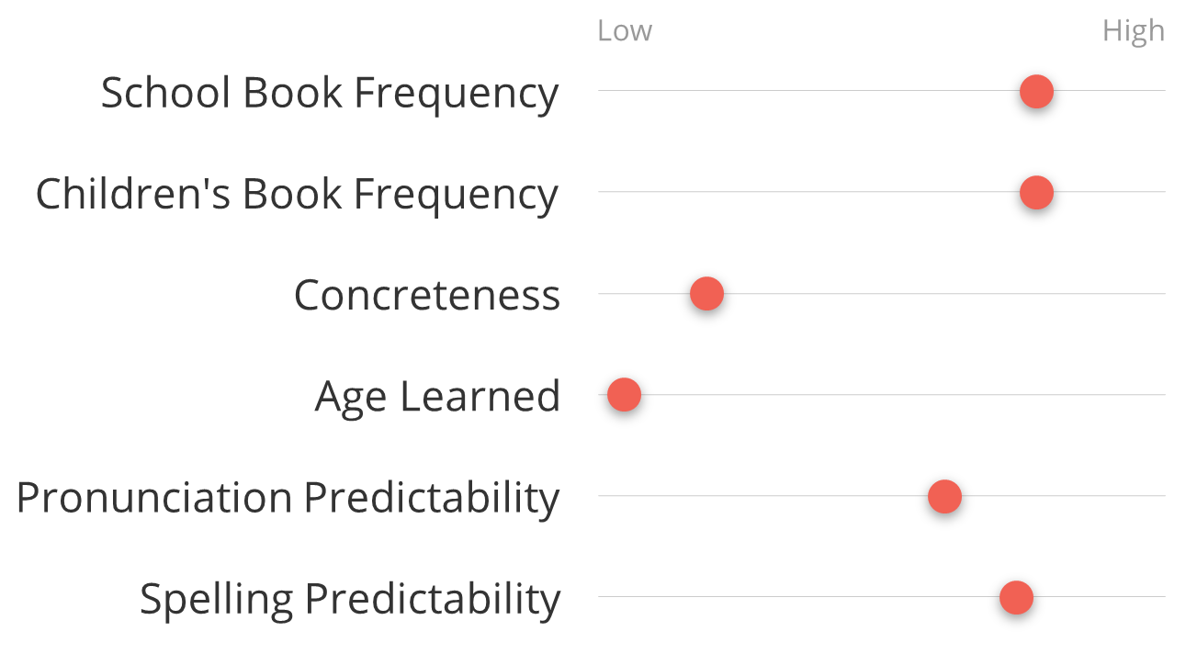Click the Age Learned slider track line
This screenshot has width=1197, height=654.
tap(882, 395)
